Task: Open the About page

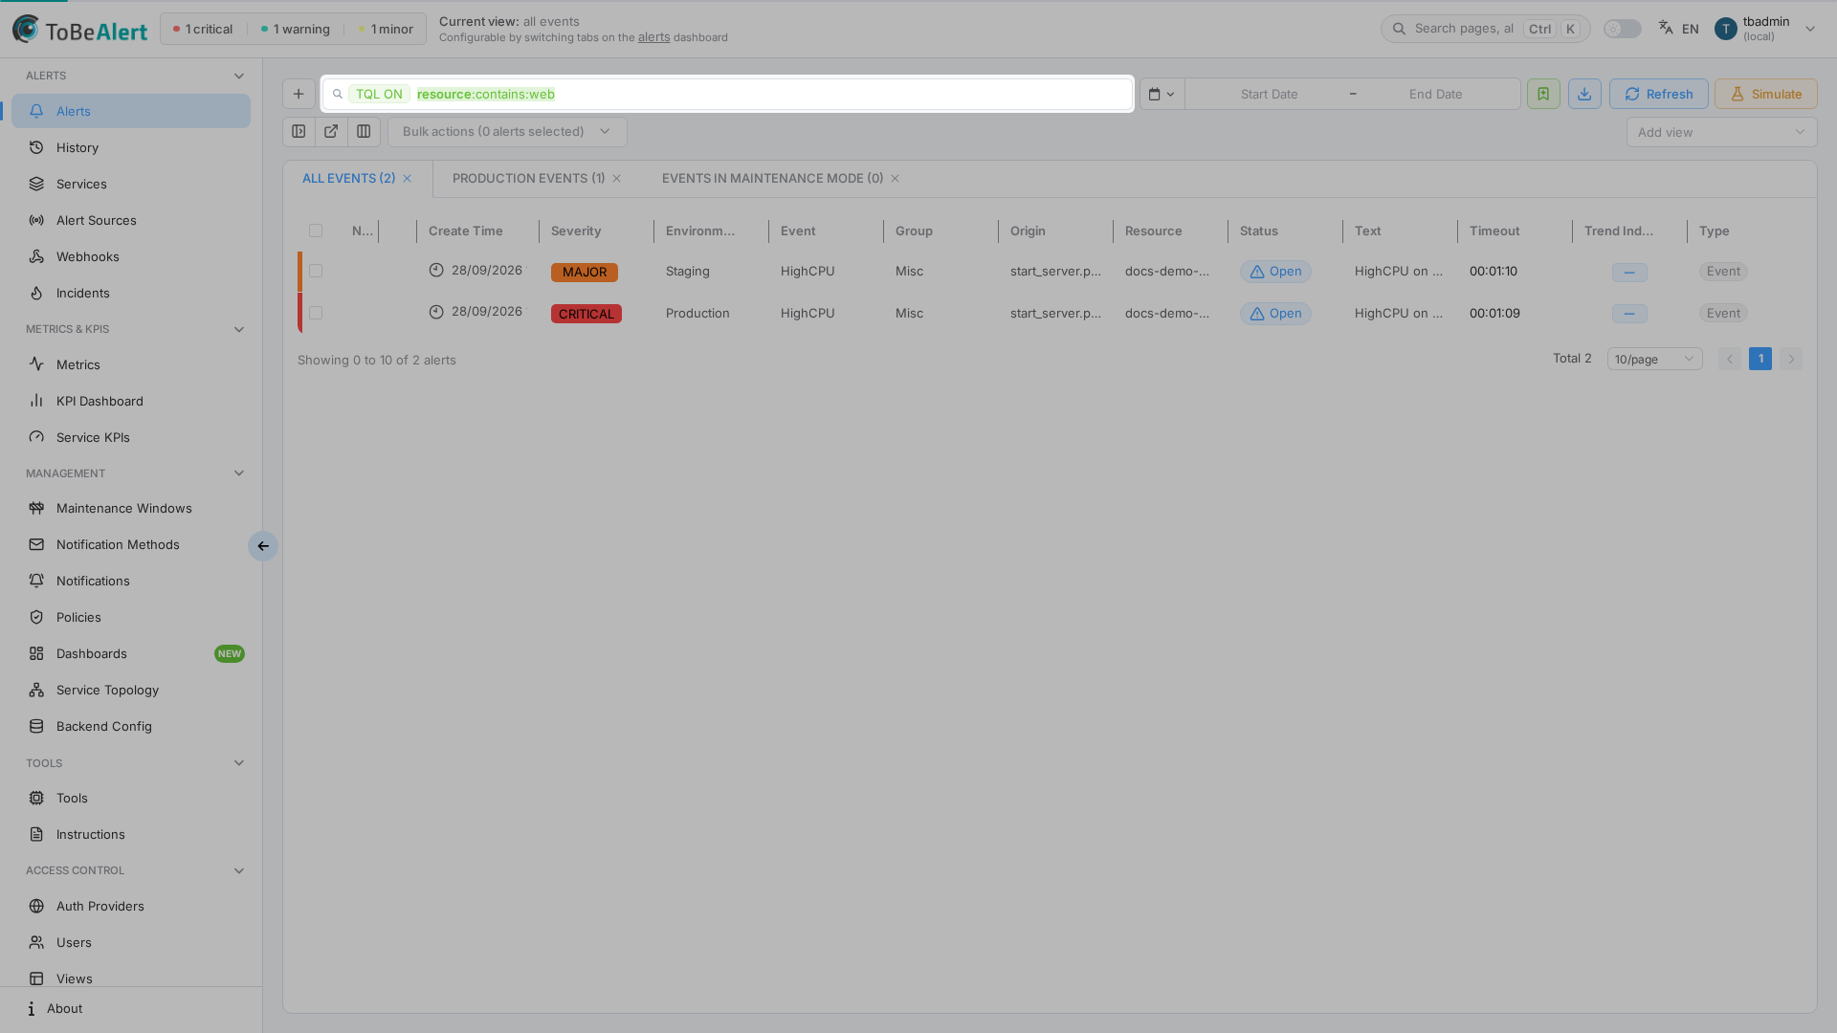Action: [131, 1008]
